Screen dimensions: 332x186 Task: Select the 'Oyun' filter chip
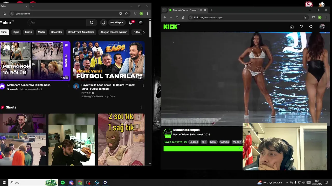[16, 32]
